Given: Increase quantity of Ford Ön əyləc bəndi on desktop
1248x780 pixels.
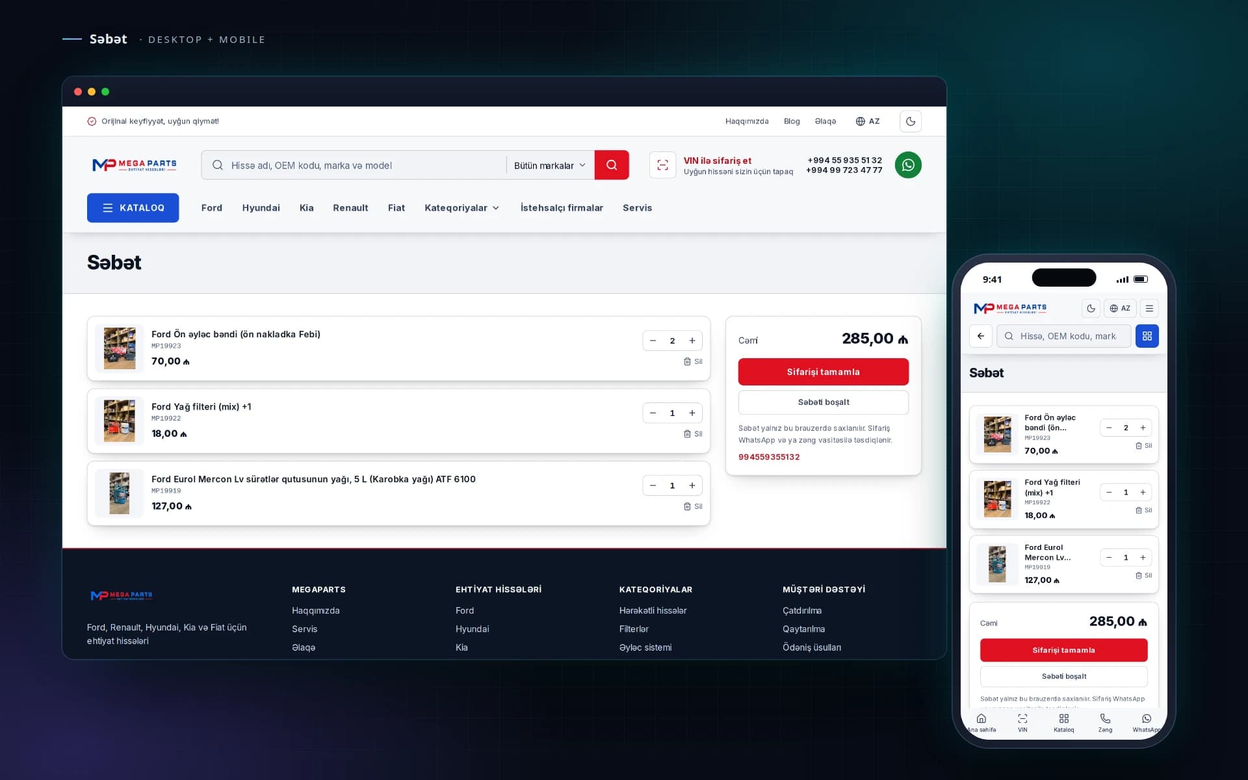Looking at the screenshot, I should tap(692, 341).
